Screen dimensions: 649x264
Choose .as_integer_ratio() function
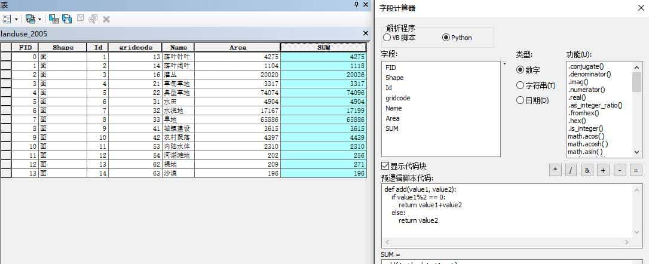tap(595, 105)
